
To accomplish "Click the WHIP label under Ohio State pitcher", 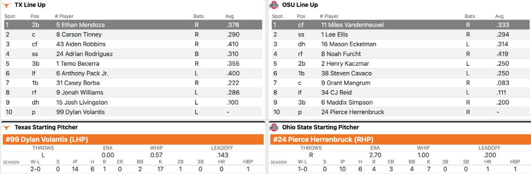I will (x=423, y=148).
